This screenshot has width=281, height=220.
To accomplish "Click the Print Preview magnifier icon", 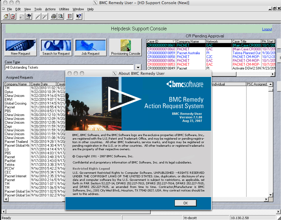I will (60, 16).
